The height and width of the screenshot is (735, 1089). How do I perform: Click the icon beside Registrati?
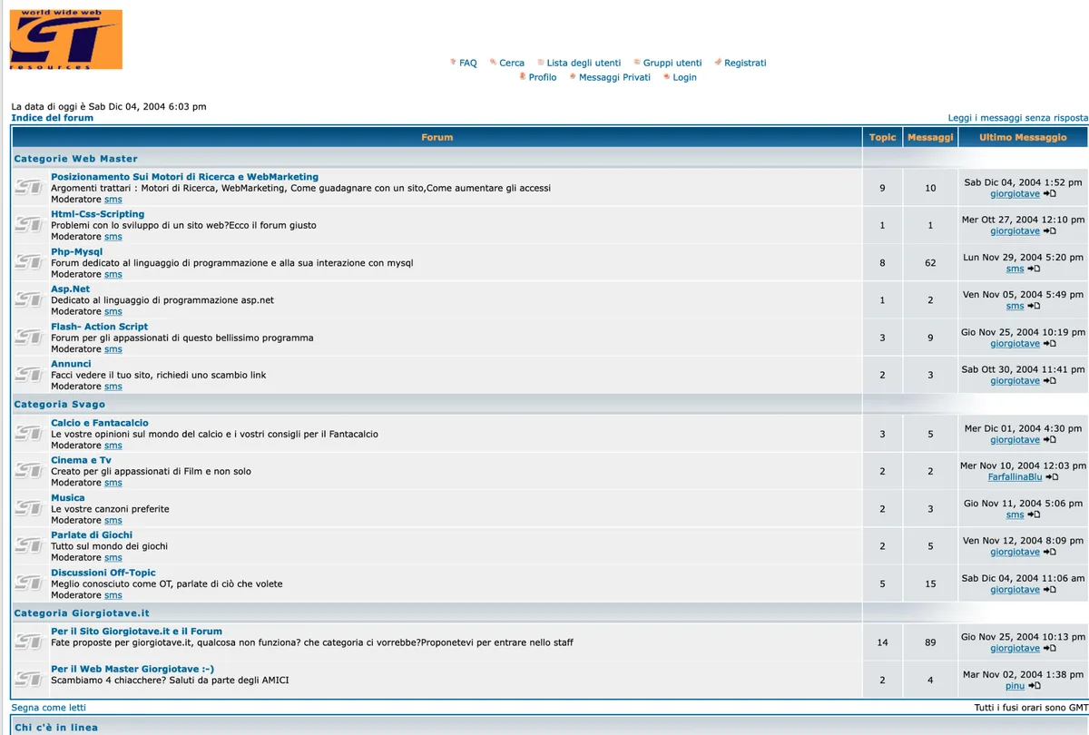[x=718, y=63]
